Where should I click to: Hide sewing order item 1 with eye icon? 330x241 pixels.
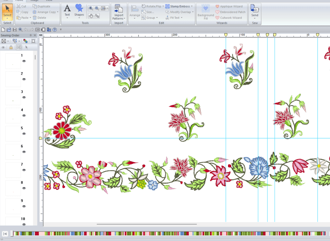[24, 61]
